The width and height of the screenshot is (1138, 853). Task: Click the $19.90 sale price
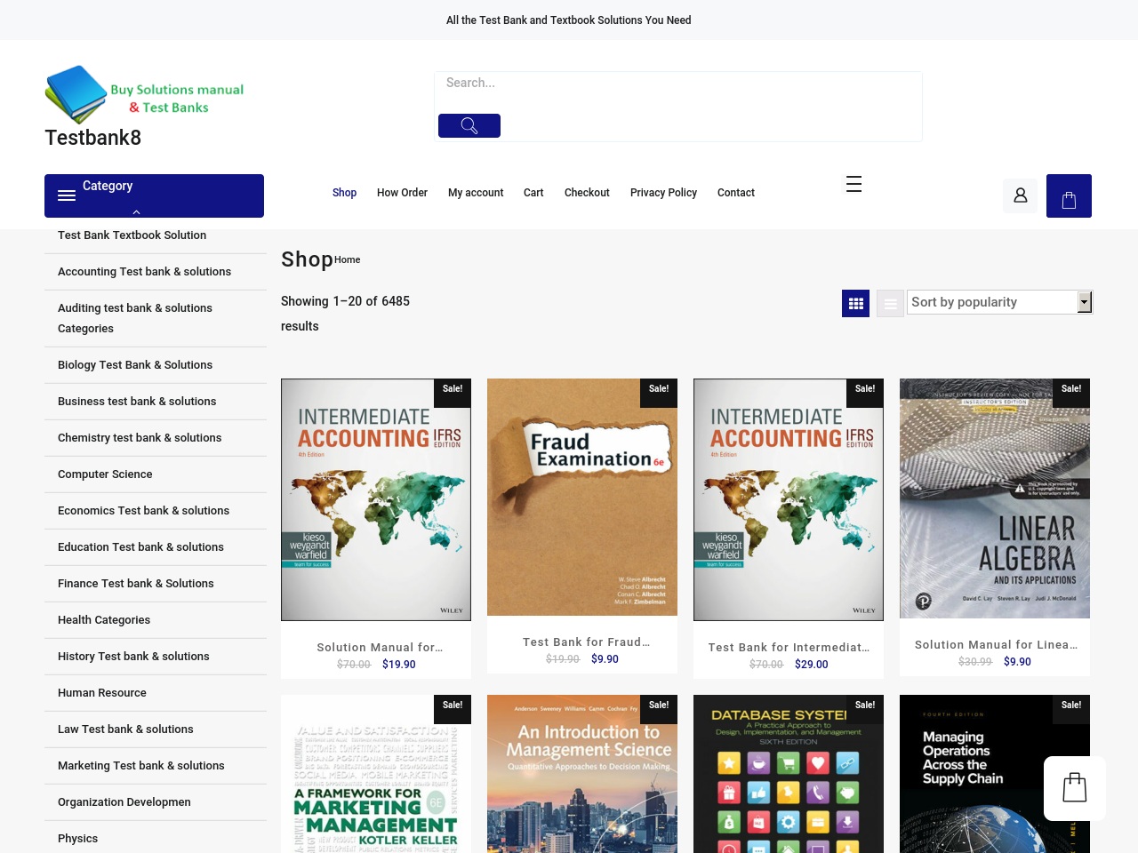pyautogui.click(x=399, y=665)
